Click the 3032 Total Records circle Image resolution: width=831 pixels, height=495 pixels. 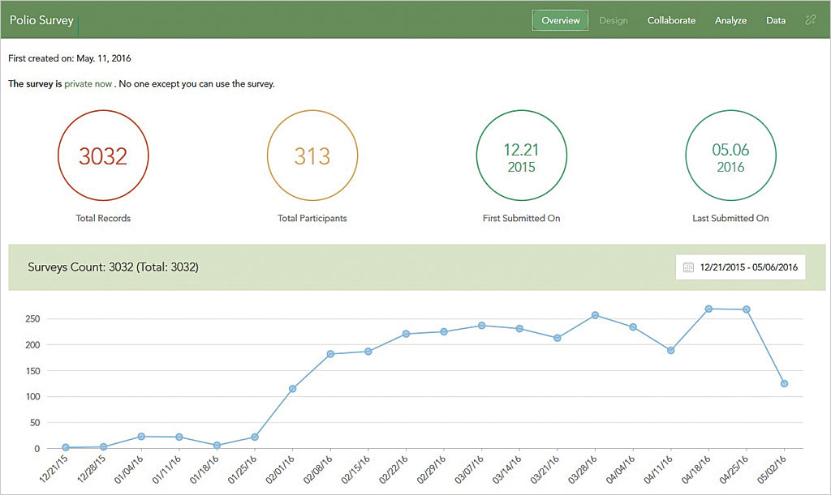pyautogui.click(x=103, y=156)
